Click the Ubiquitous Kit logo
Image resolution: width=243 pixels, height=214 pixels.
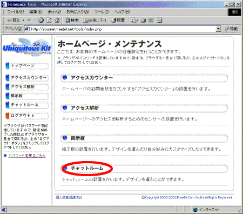click(27, 47)
